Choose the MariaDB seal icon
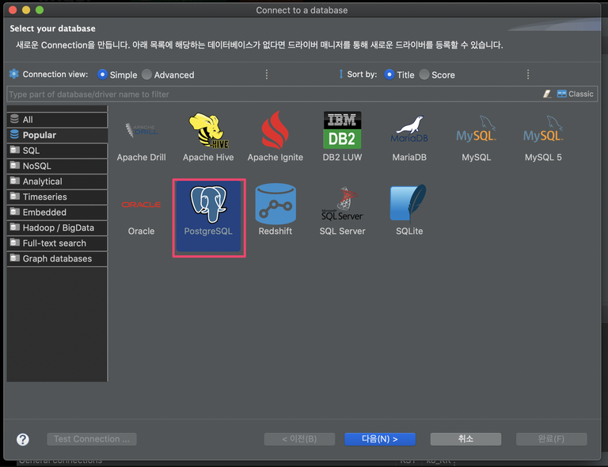608x467 pixels. (x=409, y=130)
